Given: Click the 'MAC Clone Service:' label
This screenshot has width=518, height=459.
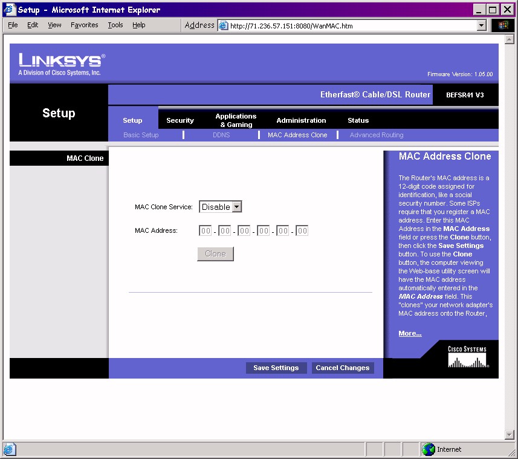Looking at the screenshot, I should (164, 207).
